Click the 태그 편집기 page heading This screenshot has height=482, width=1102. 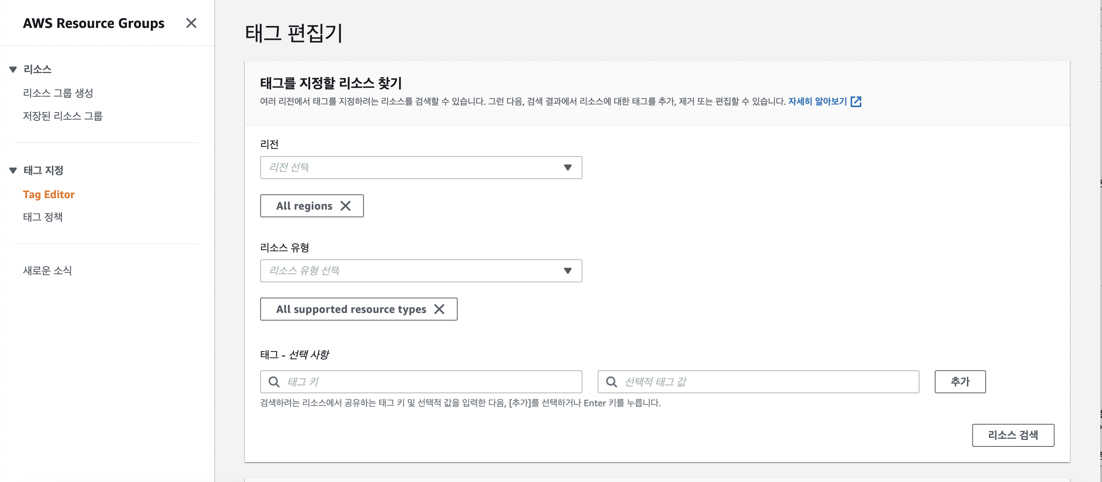pos(294,33)
